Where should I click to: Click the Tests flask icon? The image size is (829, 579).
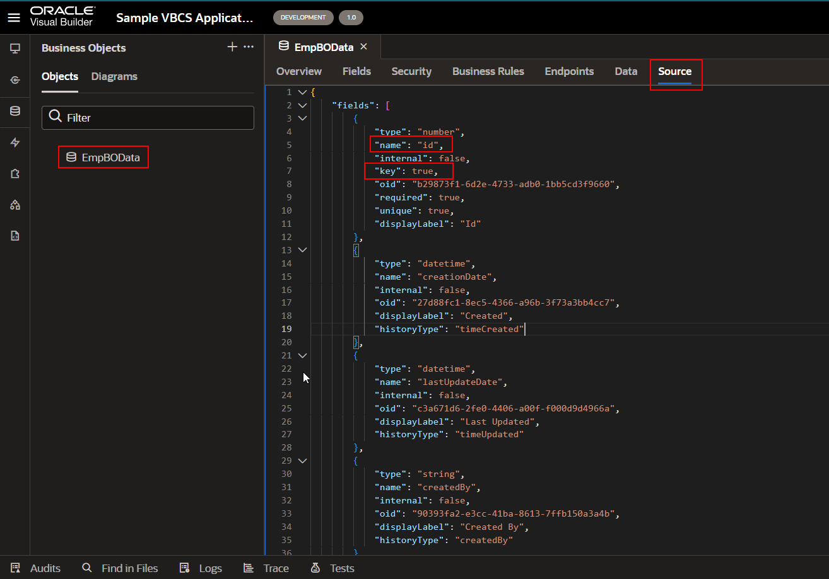point(315,568)
